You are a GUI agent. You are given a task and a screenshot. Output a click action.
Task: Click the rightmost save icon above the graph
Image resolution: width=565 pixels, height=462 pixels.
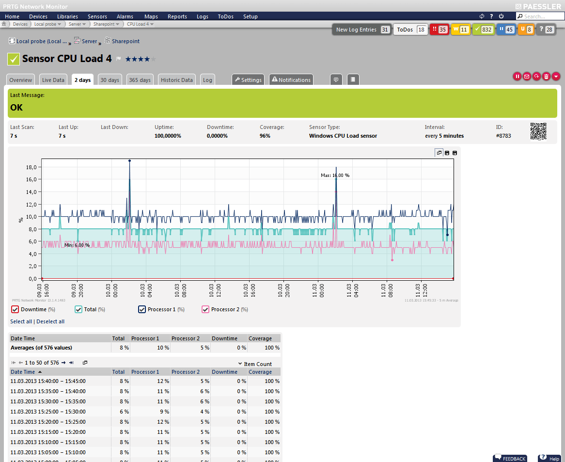pyautogui.click(x=455, y=153)
